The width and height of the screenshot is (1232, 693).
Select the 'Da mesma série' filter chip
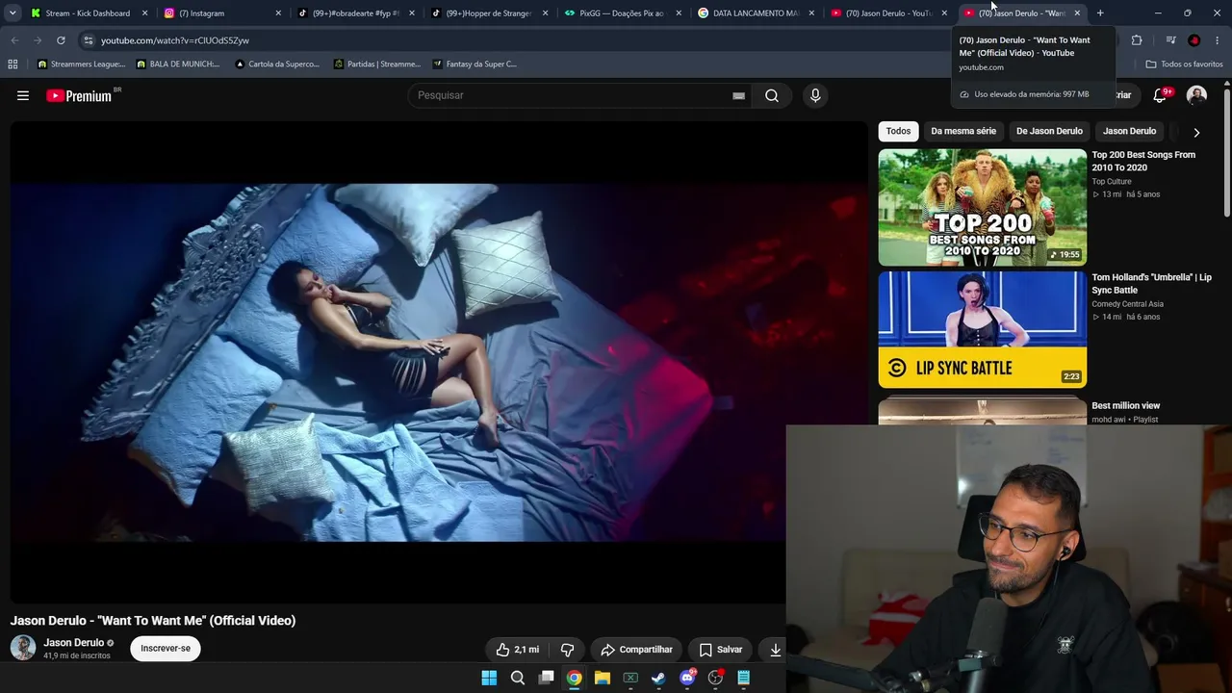[x=963, y=131]
